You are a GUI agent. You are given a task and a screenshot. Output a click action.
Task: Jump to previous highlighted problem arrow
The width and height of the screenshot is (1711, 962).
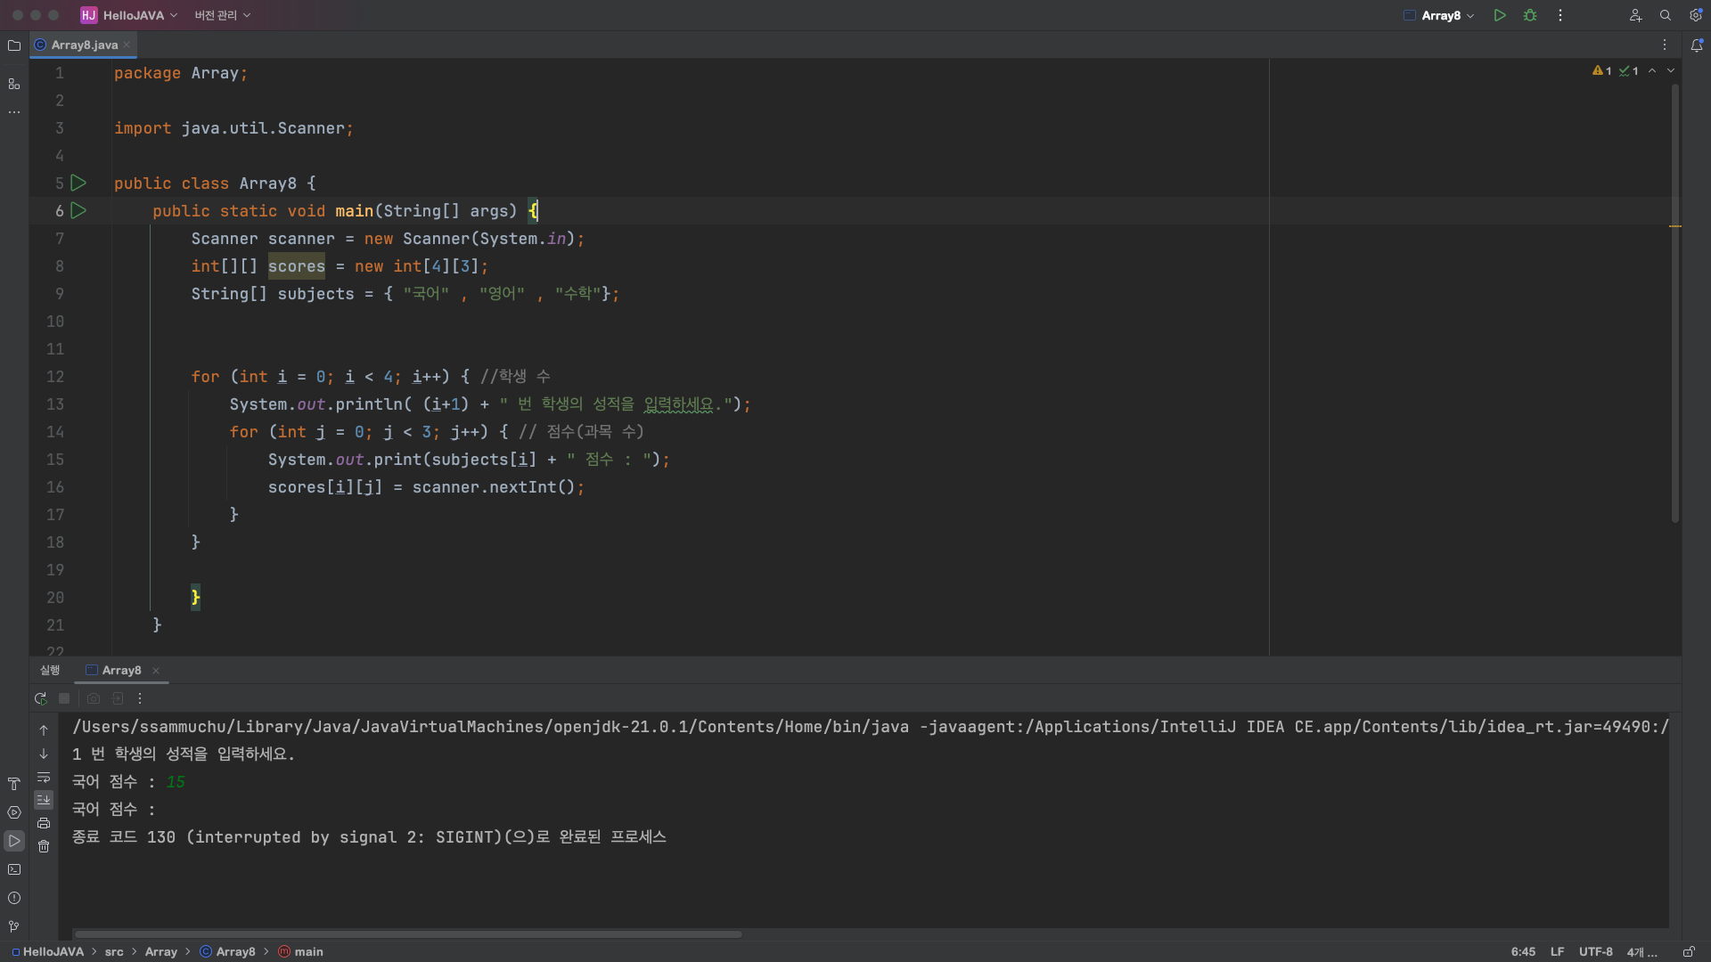[1652, 70]
